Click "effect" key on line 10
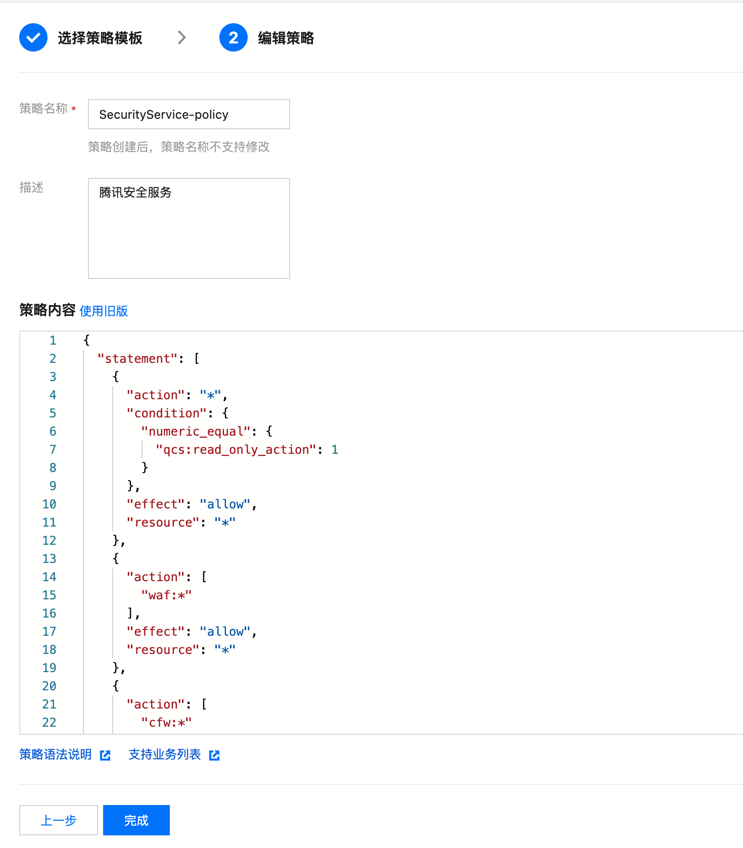Viewport: 743px width, 848px height. pyautogui.click(x=156, y=504)
